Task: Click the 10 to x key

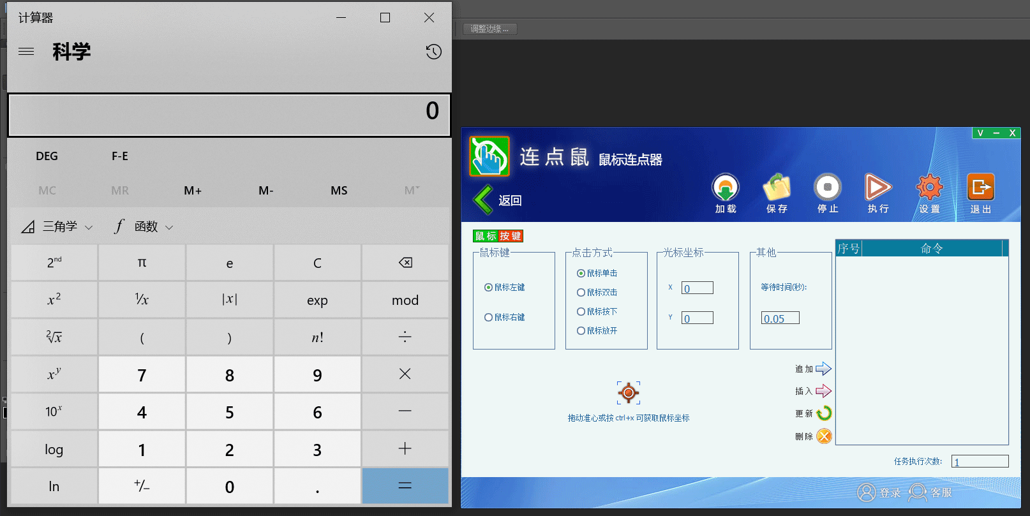Action: tap(54, 411)
